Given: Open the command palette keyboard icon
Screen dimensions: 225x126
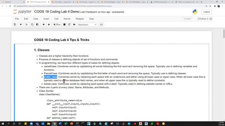Looking at the screenshot, I should pos(101,24).
